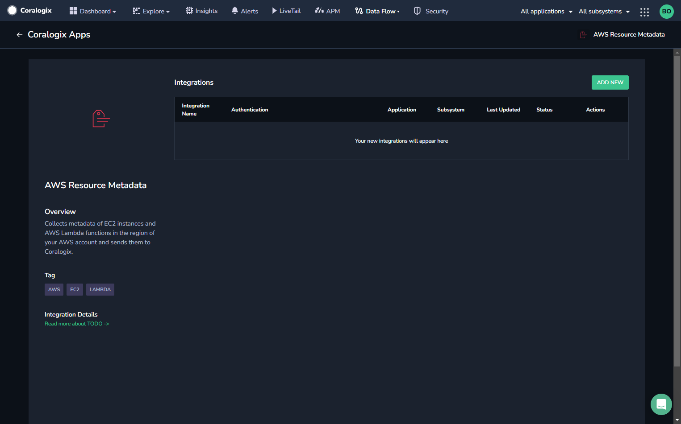
Task: Click the Dashboard grid icon
Action: [73, 11]
